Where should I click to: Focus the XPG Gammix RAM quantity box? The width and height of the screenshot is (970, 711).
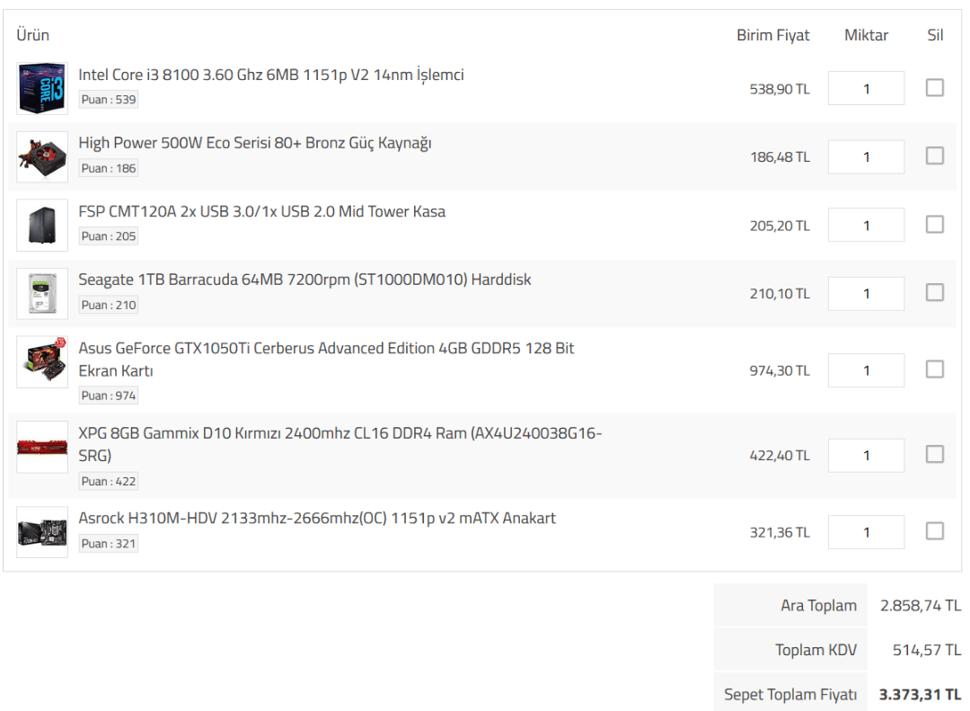tap(866, 455)
